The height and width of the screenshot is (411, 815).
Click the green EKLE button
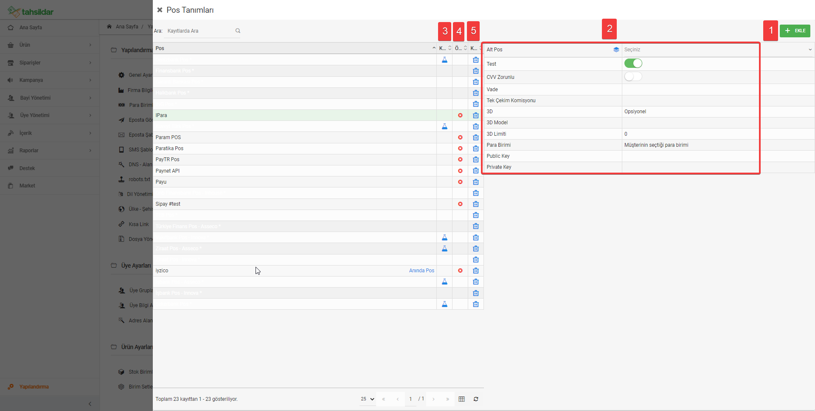tap(795, 31)
